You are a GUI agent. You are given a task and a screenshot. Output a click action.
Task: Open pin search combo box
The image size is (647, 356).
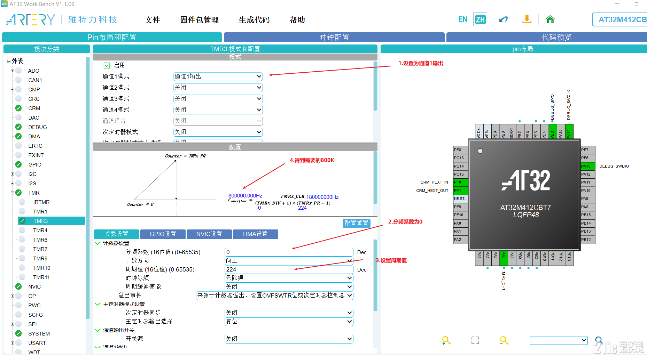point(559,340)
